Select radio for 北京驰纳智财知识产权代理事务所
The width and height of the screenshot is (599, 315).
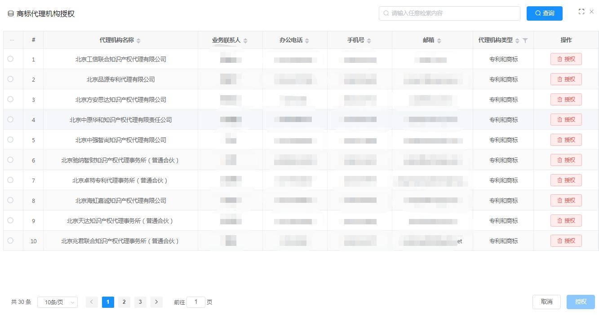(x=10, y=160)
